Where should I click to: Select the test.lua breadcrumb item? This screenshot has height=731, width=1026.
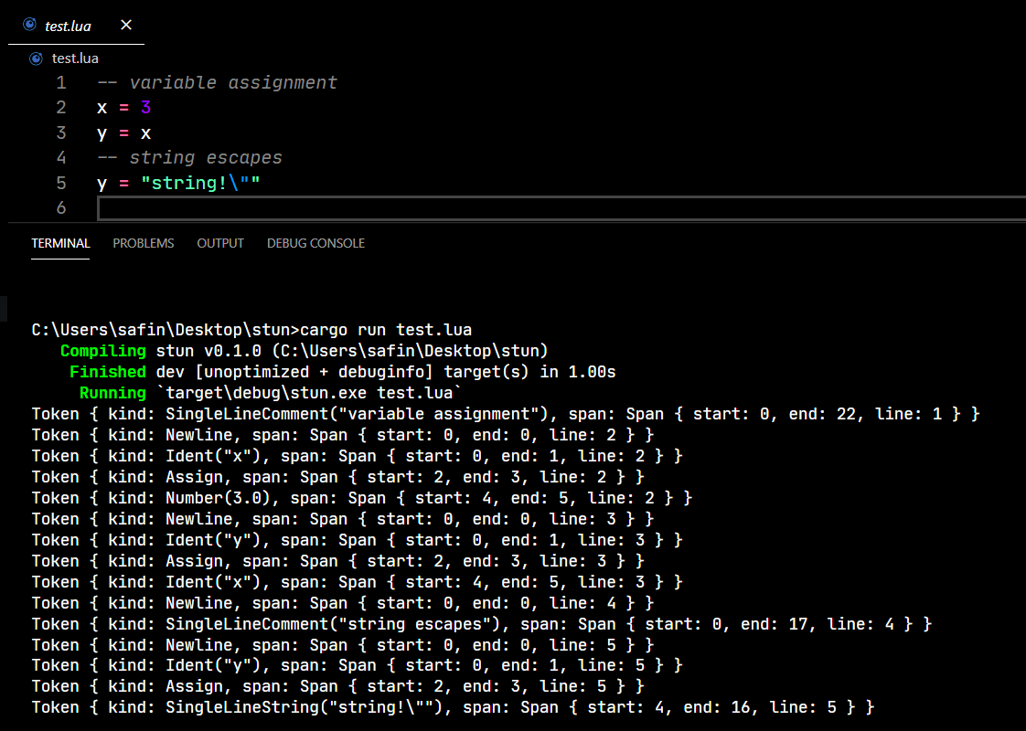click(75, 58)
